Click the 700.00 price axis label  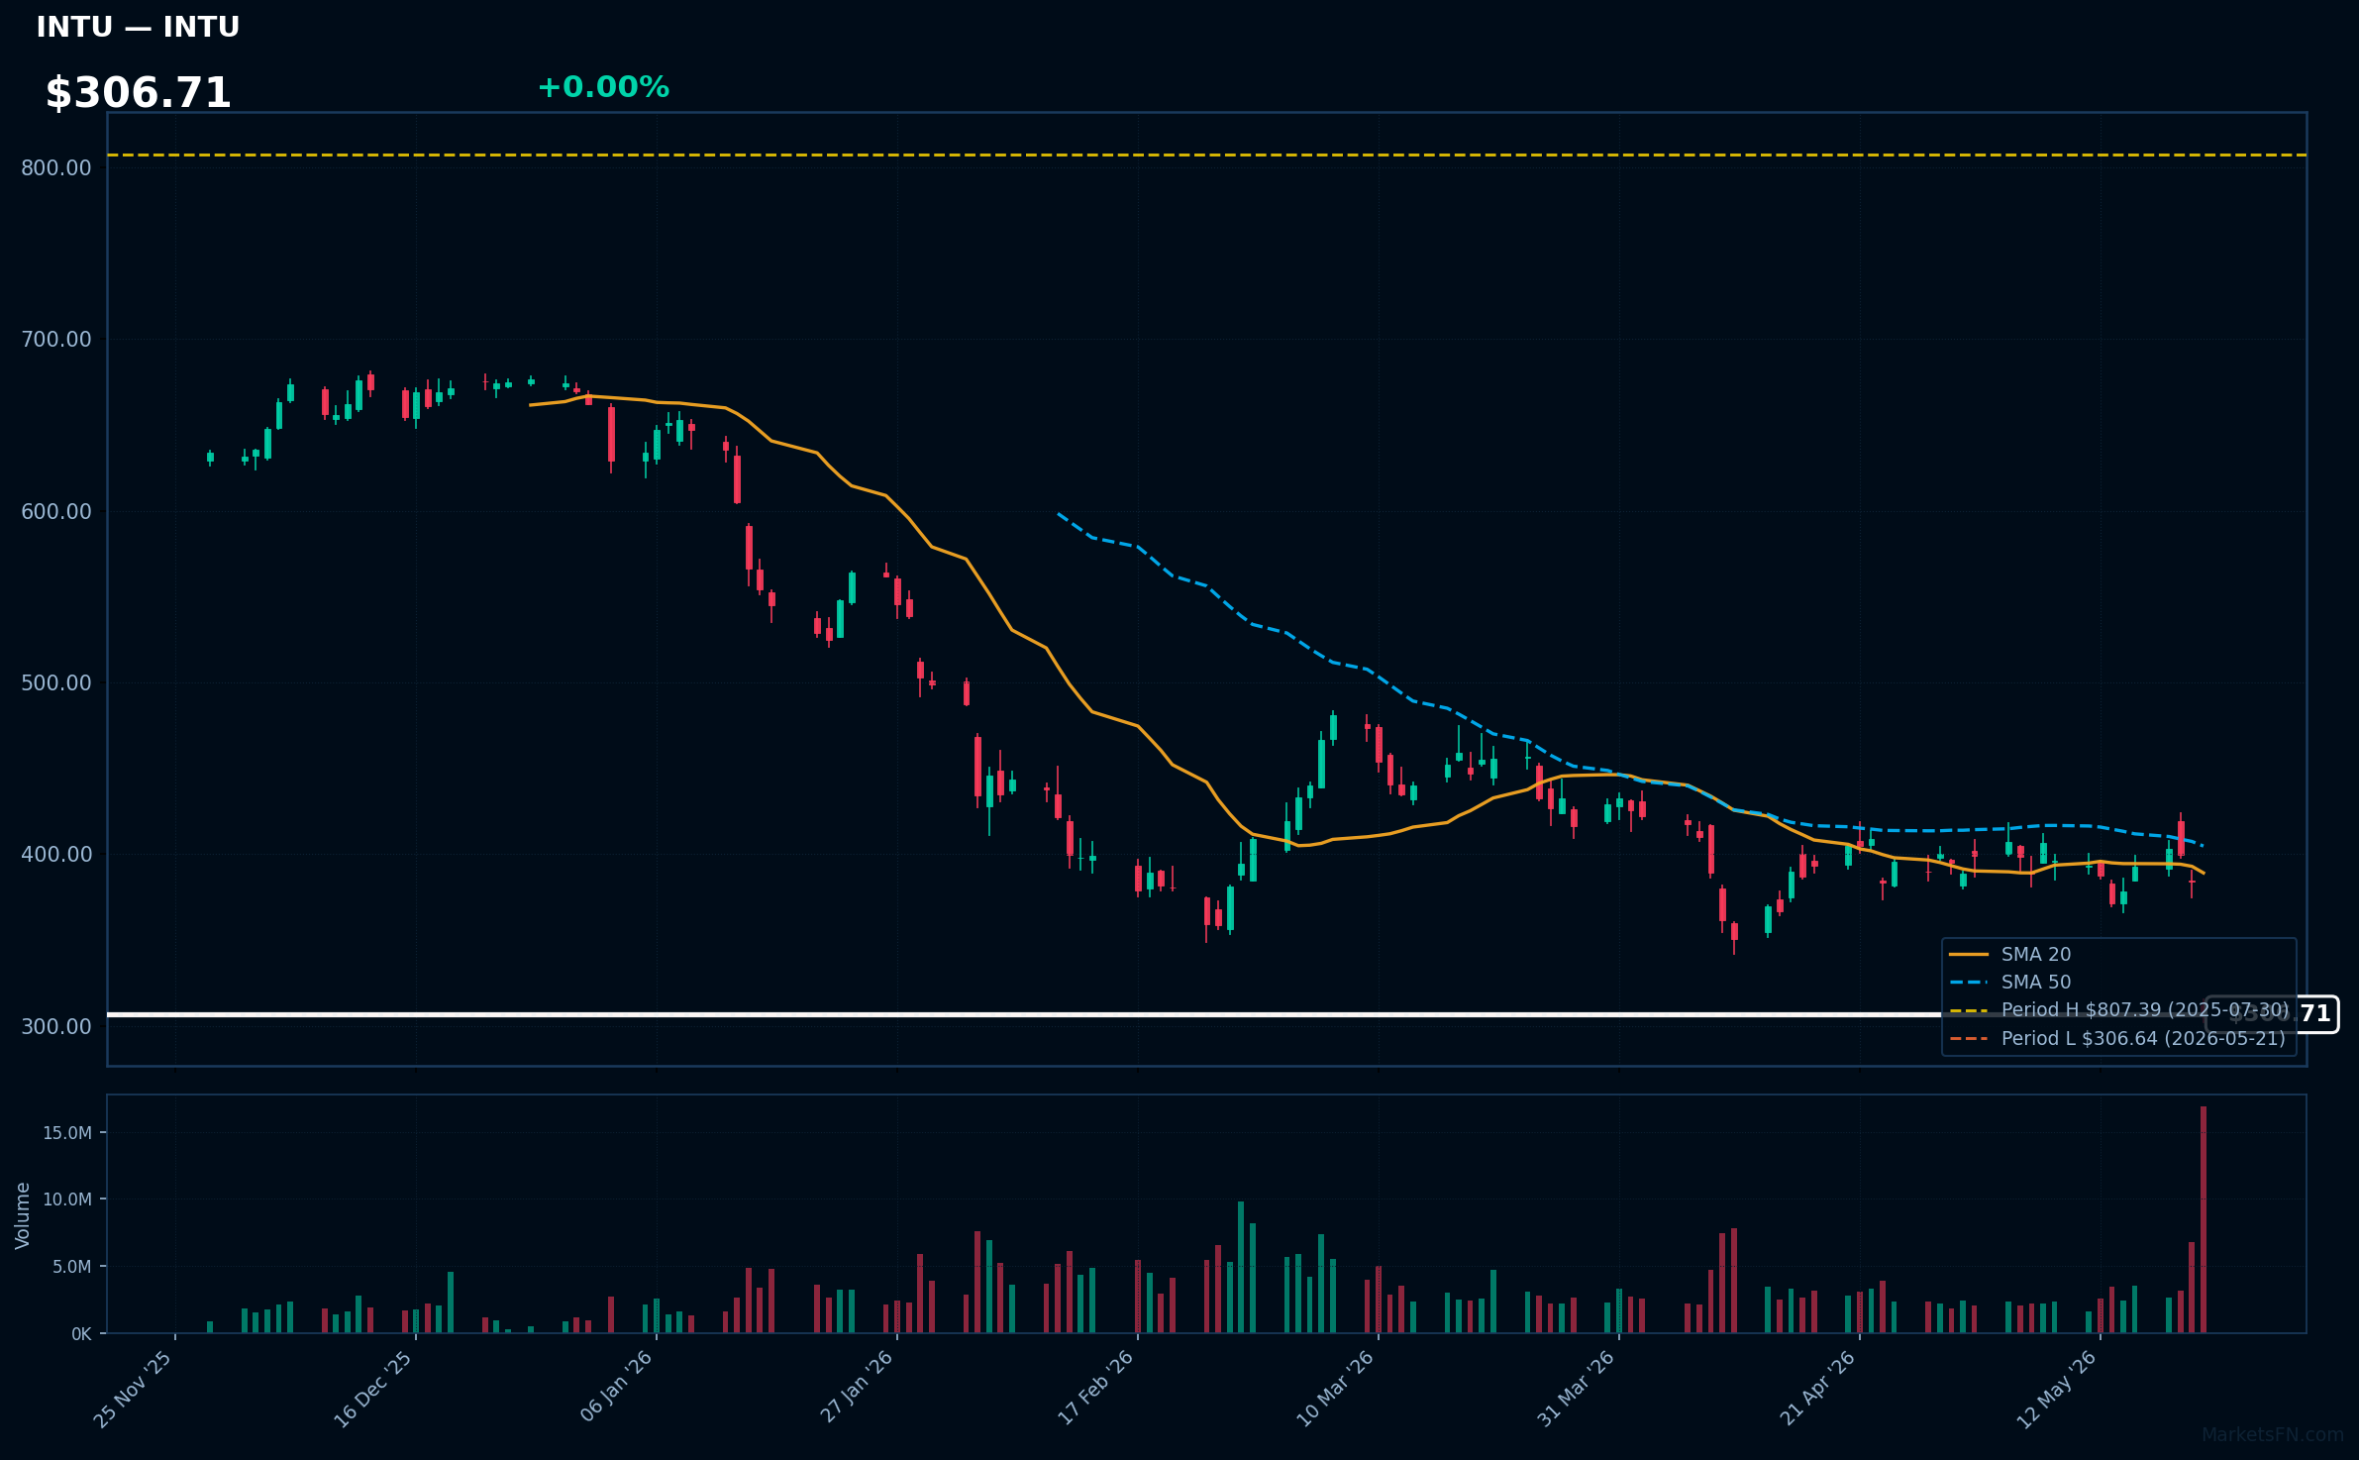tap(56, 339)
